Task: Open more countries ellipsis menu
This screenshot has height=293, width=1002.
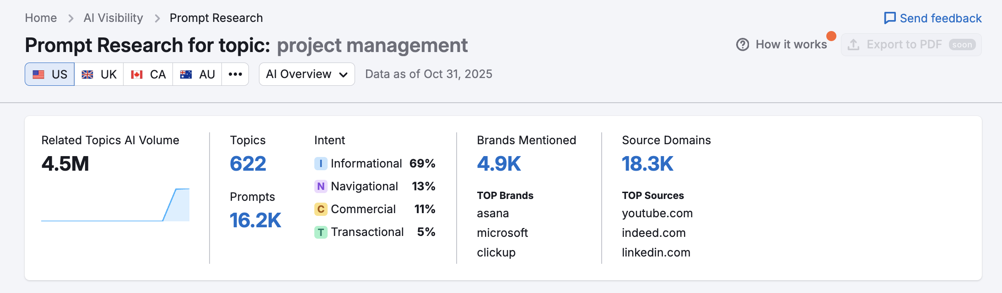Action: coord(235,74)
